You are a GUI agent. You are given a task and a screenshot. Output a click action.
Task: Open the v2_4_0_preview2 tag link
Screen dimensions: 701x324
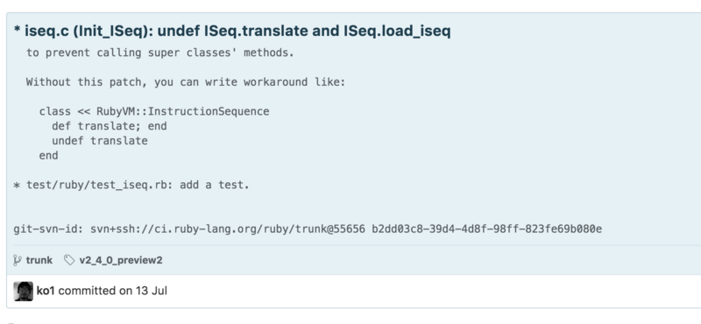pos(121,260)
